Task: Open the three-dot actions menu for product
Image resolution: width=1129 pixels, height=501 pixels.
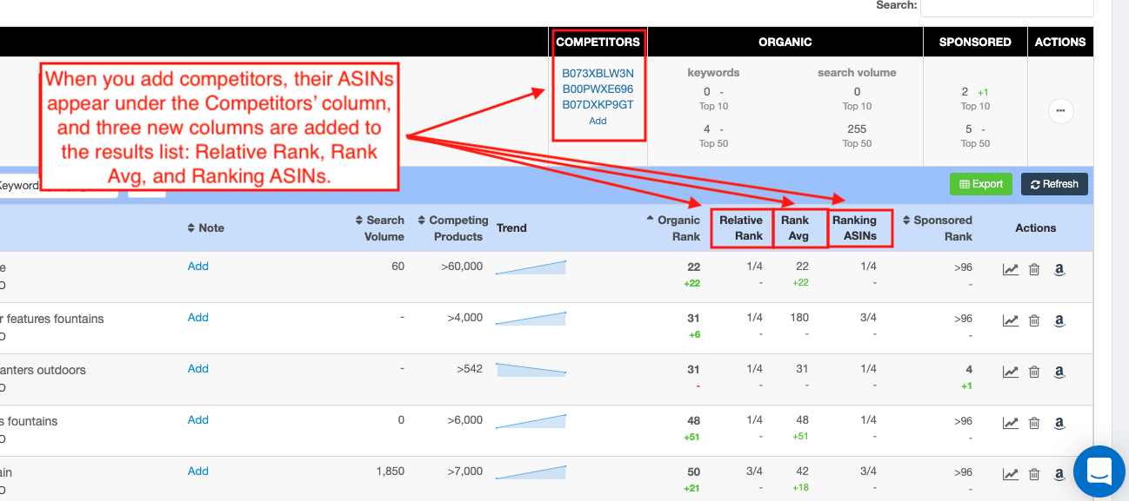Action: (x=1060, y=111)
